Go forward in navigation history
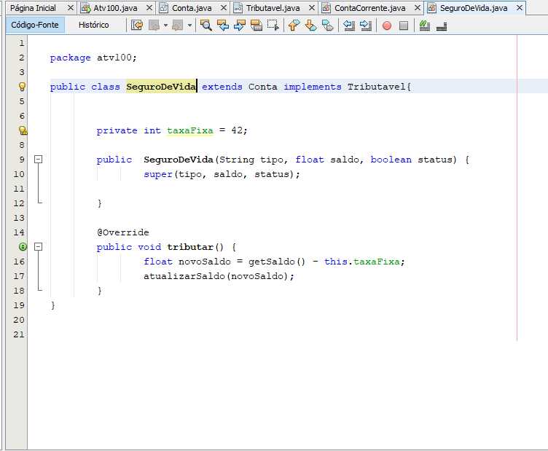Screen dimensions: 548x451 pyautogui.click(x=178, y=26)
